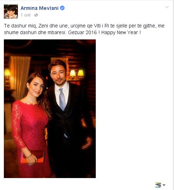Screen dimensions: 174x190
Task: Click the 'Happy New Year !' text
Action: [121, 32]
